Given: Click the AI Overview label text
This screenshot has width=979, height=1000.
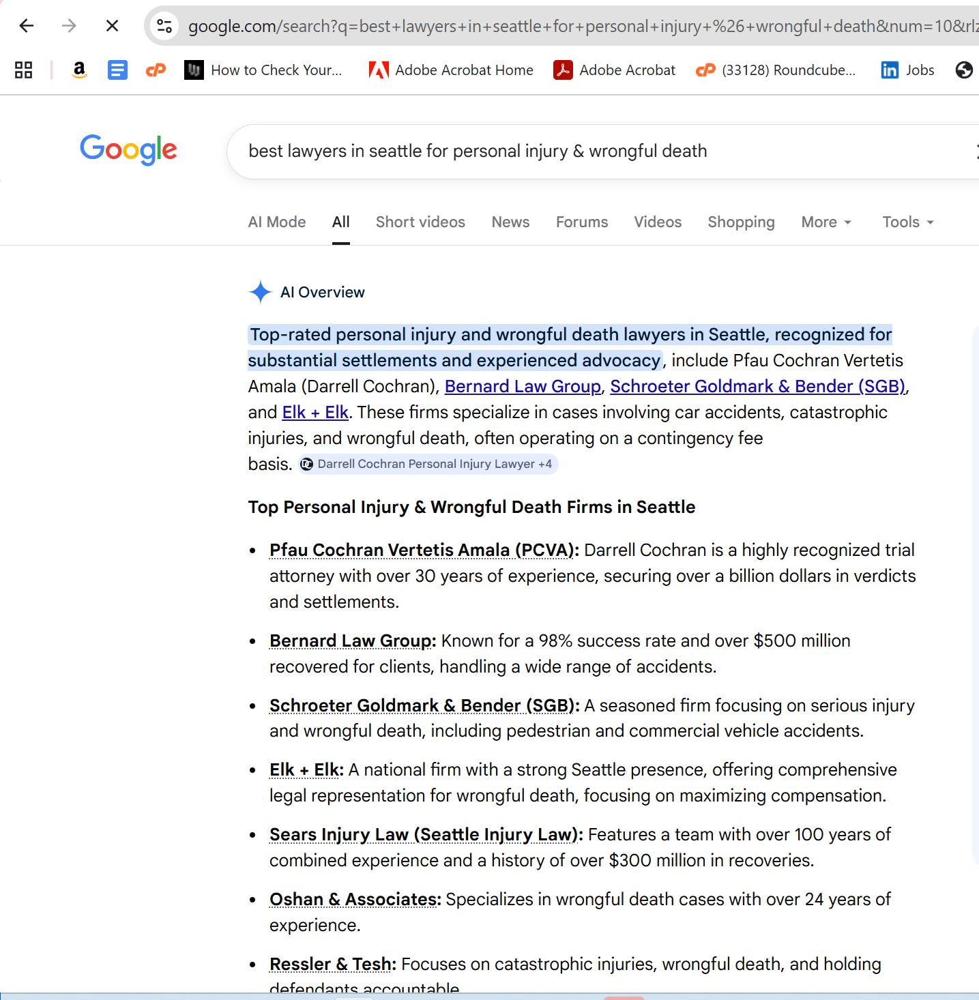Looking at the screenshot, I should click(x=323, y=292).
